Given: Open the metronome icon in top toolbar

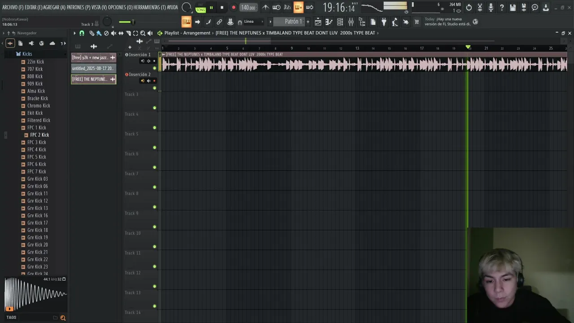Looking at the screenshot, I should [x=265, y=7].
